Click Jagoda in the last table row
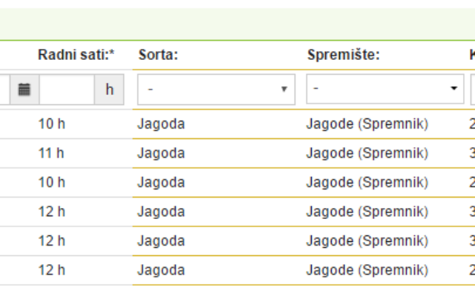 tap(161, 270)
